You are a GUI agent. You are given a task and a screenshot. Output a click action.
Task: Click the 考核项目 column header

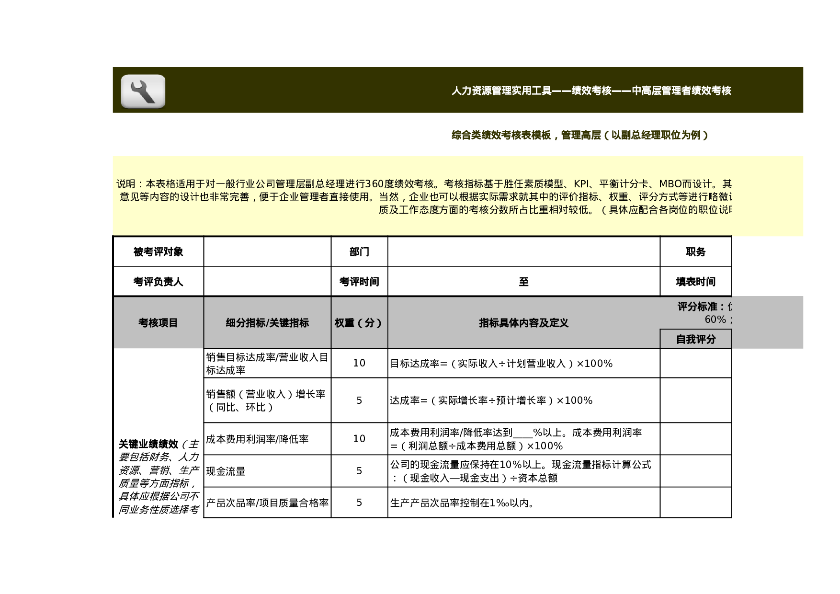point(159,322)
